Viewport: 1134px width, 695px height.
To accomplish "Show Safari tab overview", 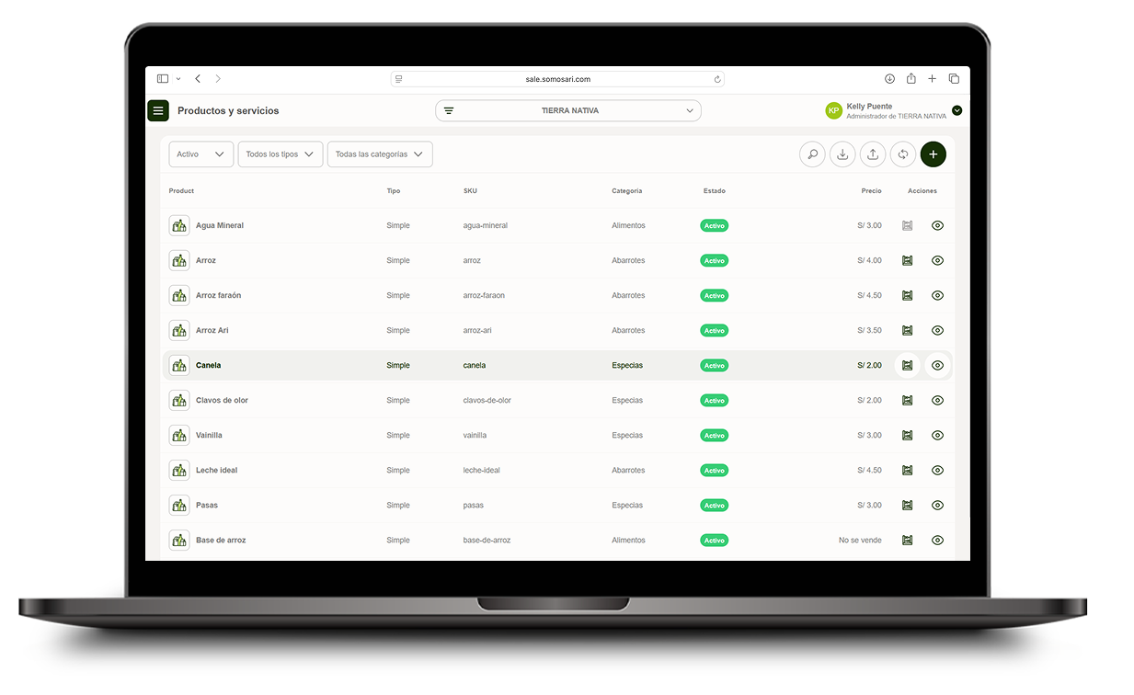I will pos(954,79).
